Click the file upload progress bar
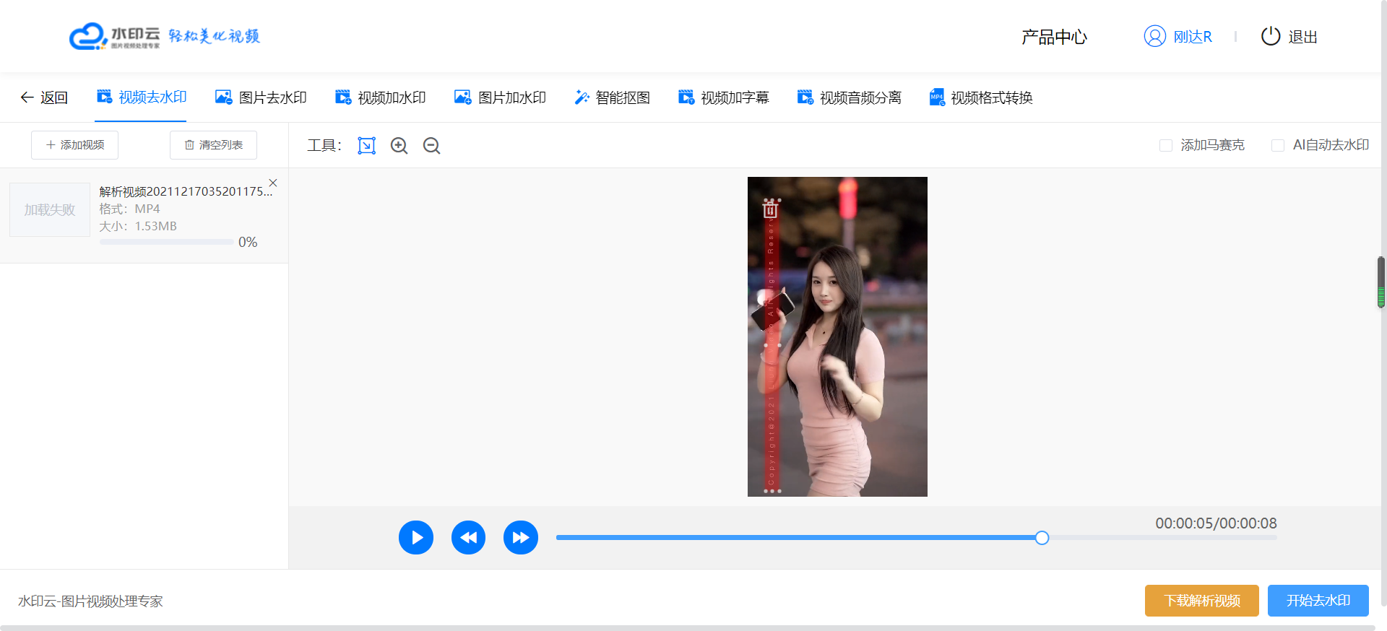The image size is (1387, 631). coord(166,242)
